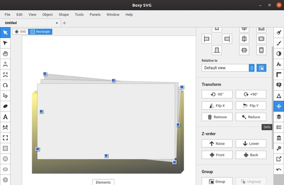Toggle the Compositing panel icon
The height and width of the screenshot is (185, 284).
(x=279, y=54)
